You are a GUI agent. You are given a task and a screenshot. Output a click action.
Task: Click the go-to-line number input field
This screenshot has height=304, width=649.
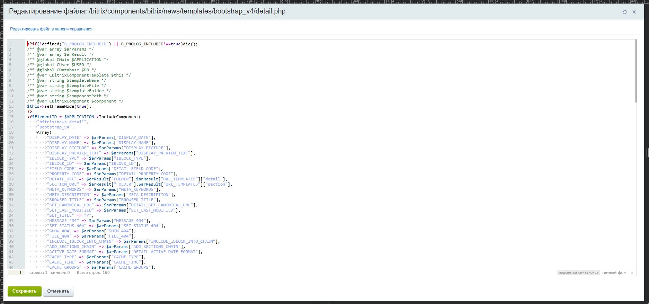(x=17, y=273)
